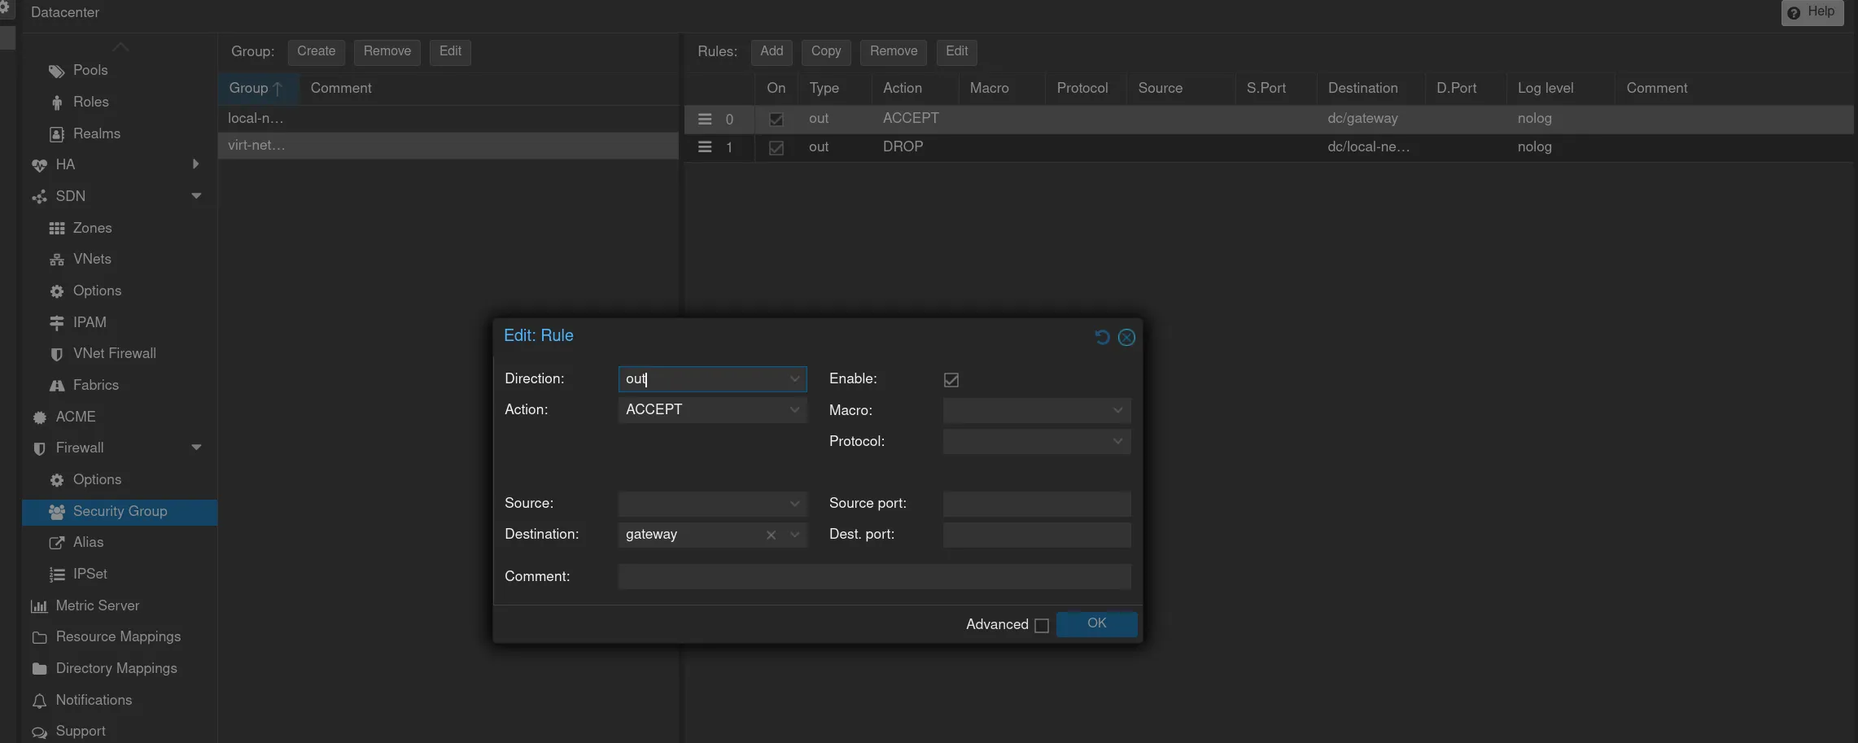
Task: Click the Pools tags icon in sidebar
Action: coord(56,71)
